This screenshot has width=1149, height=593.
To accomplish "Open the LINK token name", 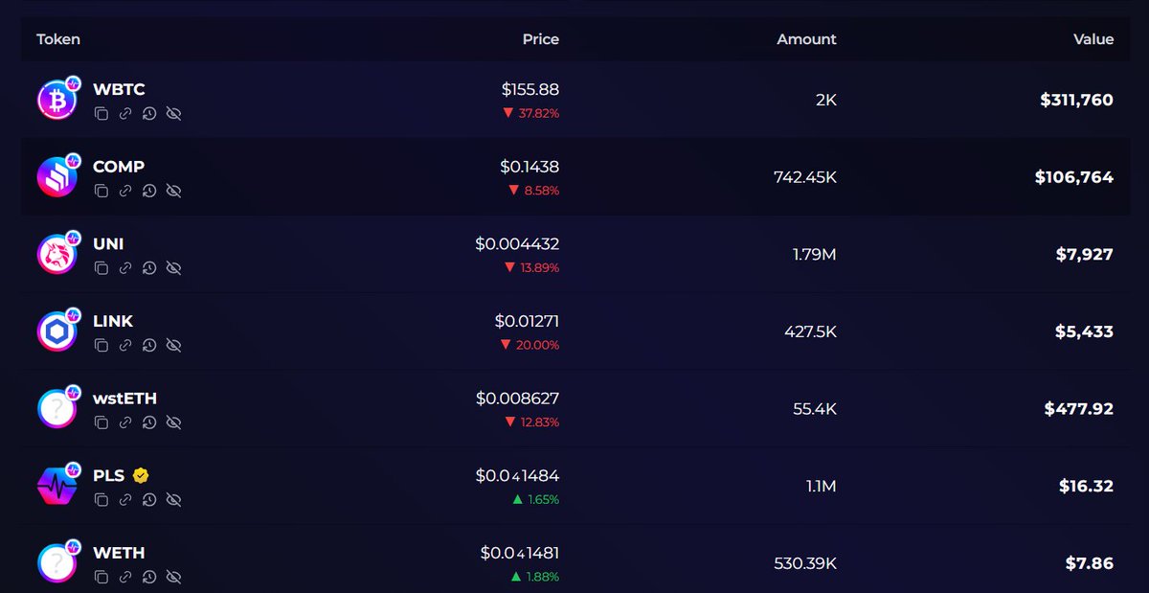I will 113,321.
